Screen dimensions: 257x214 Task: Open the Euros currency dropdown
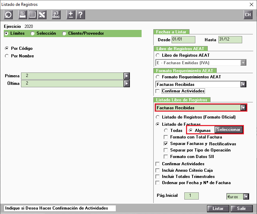(x=246, y=197)
